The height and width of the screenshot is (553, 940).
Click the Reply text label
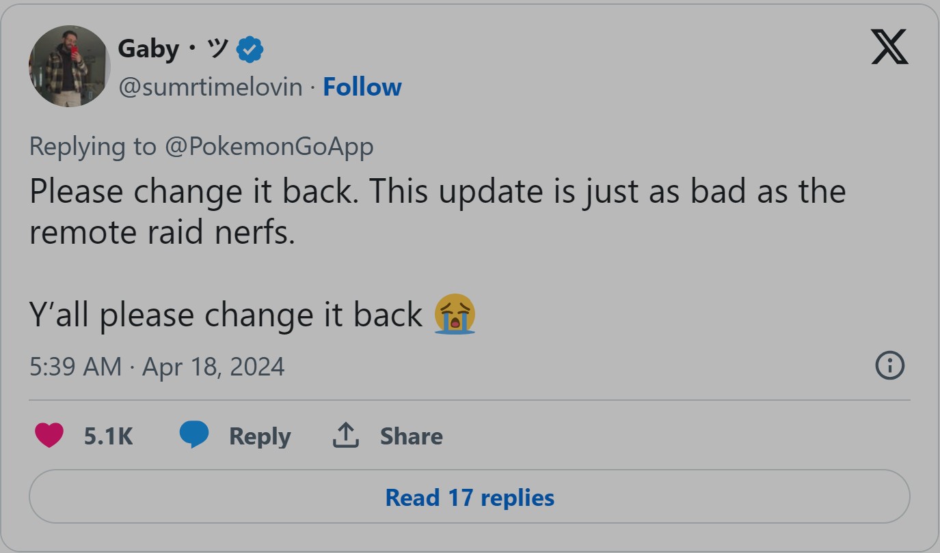260,436
